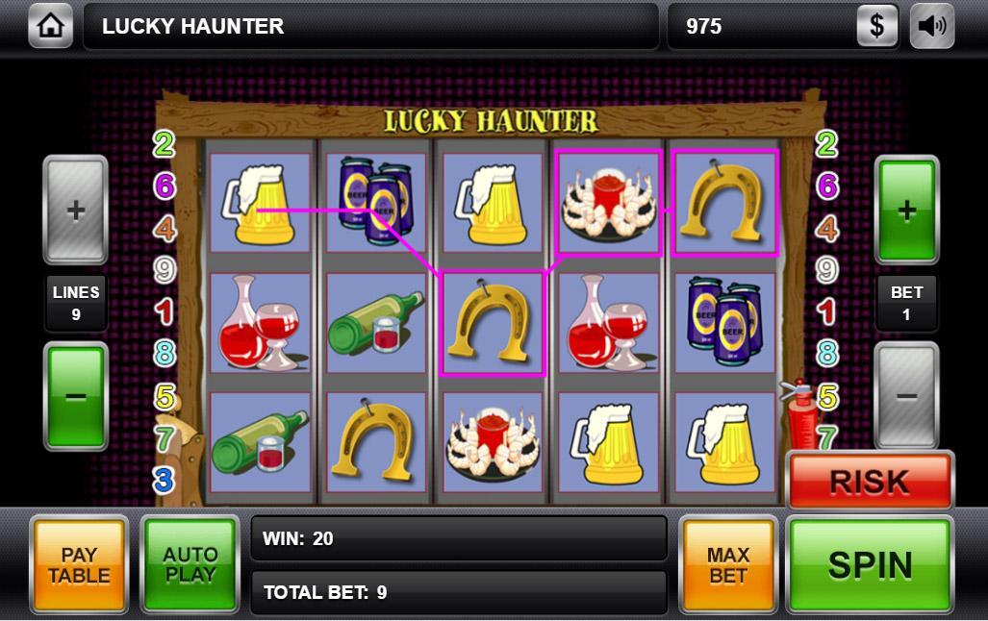988x621 pixels.
Task: Click the top-right highlighted horseshoe symbol
Action: tap(725, 203)
